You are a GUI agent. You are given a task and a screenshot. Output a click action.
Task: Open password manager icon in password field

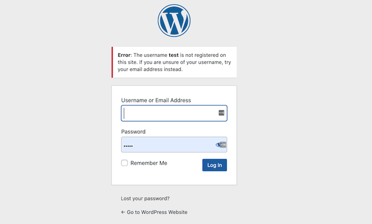coord(223,145)
